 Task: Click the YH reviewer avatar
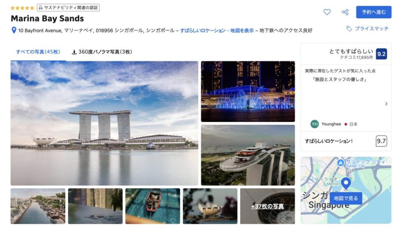click(x=314, y=124)
